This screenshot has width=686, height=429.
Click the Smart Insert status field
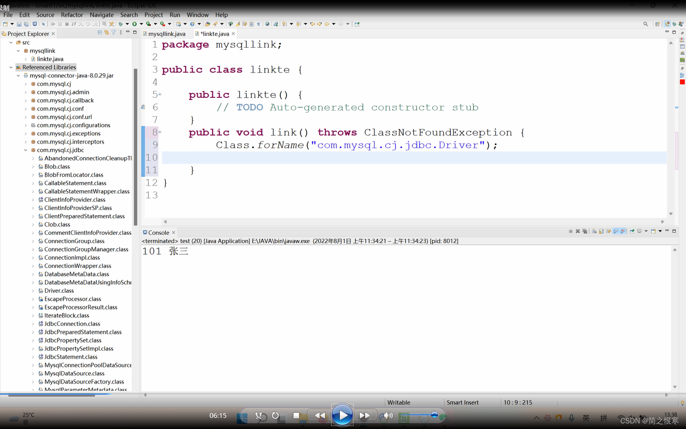click(463, 402)
